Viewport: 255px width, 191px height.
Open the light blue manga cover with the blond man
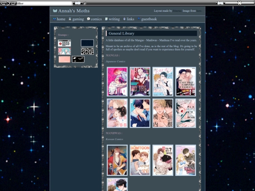tap(163, 82)
